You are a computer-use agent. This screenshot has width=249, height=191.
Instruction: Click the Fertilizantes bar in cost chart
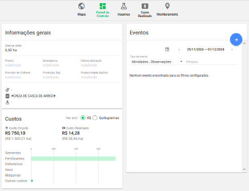(73, 158)
